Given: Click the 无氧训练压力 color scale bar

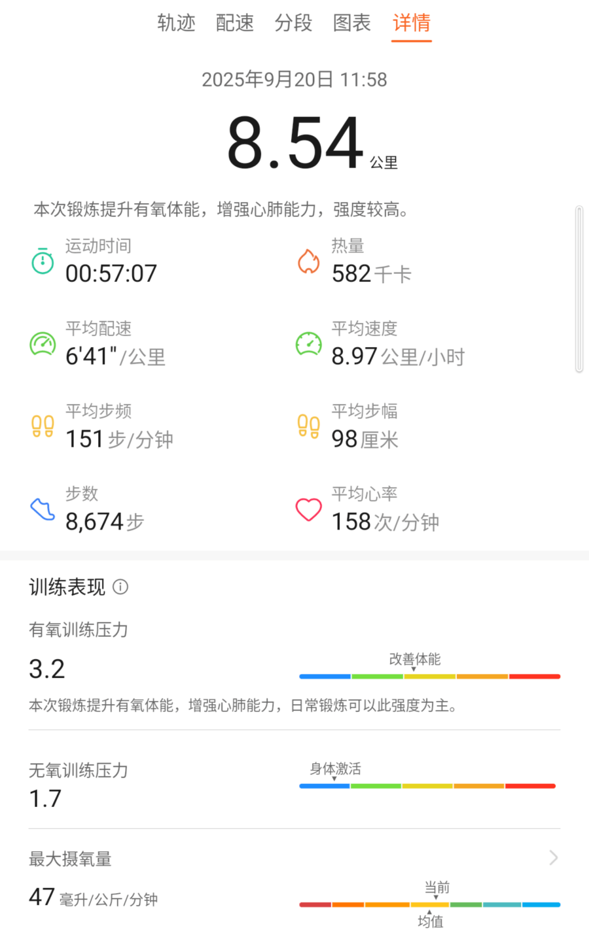Looking at the screenshot, I should 427,786.
